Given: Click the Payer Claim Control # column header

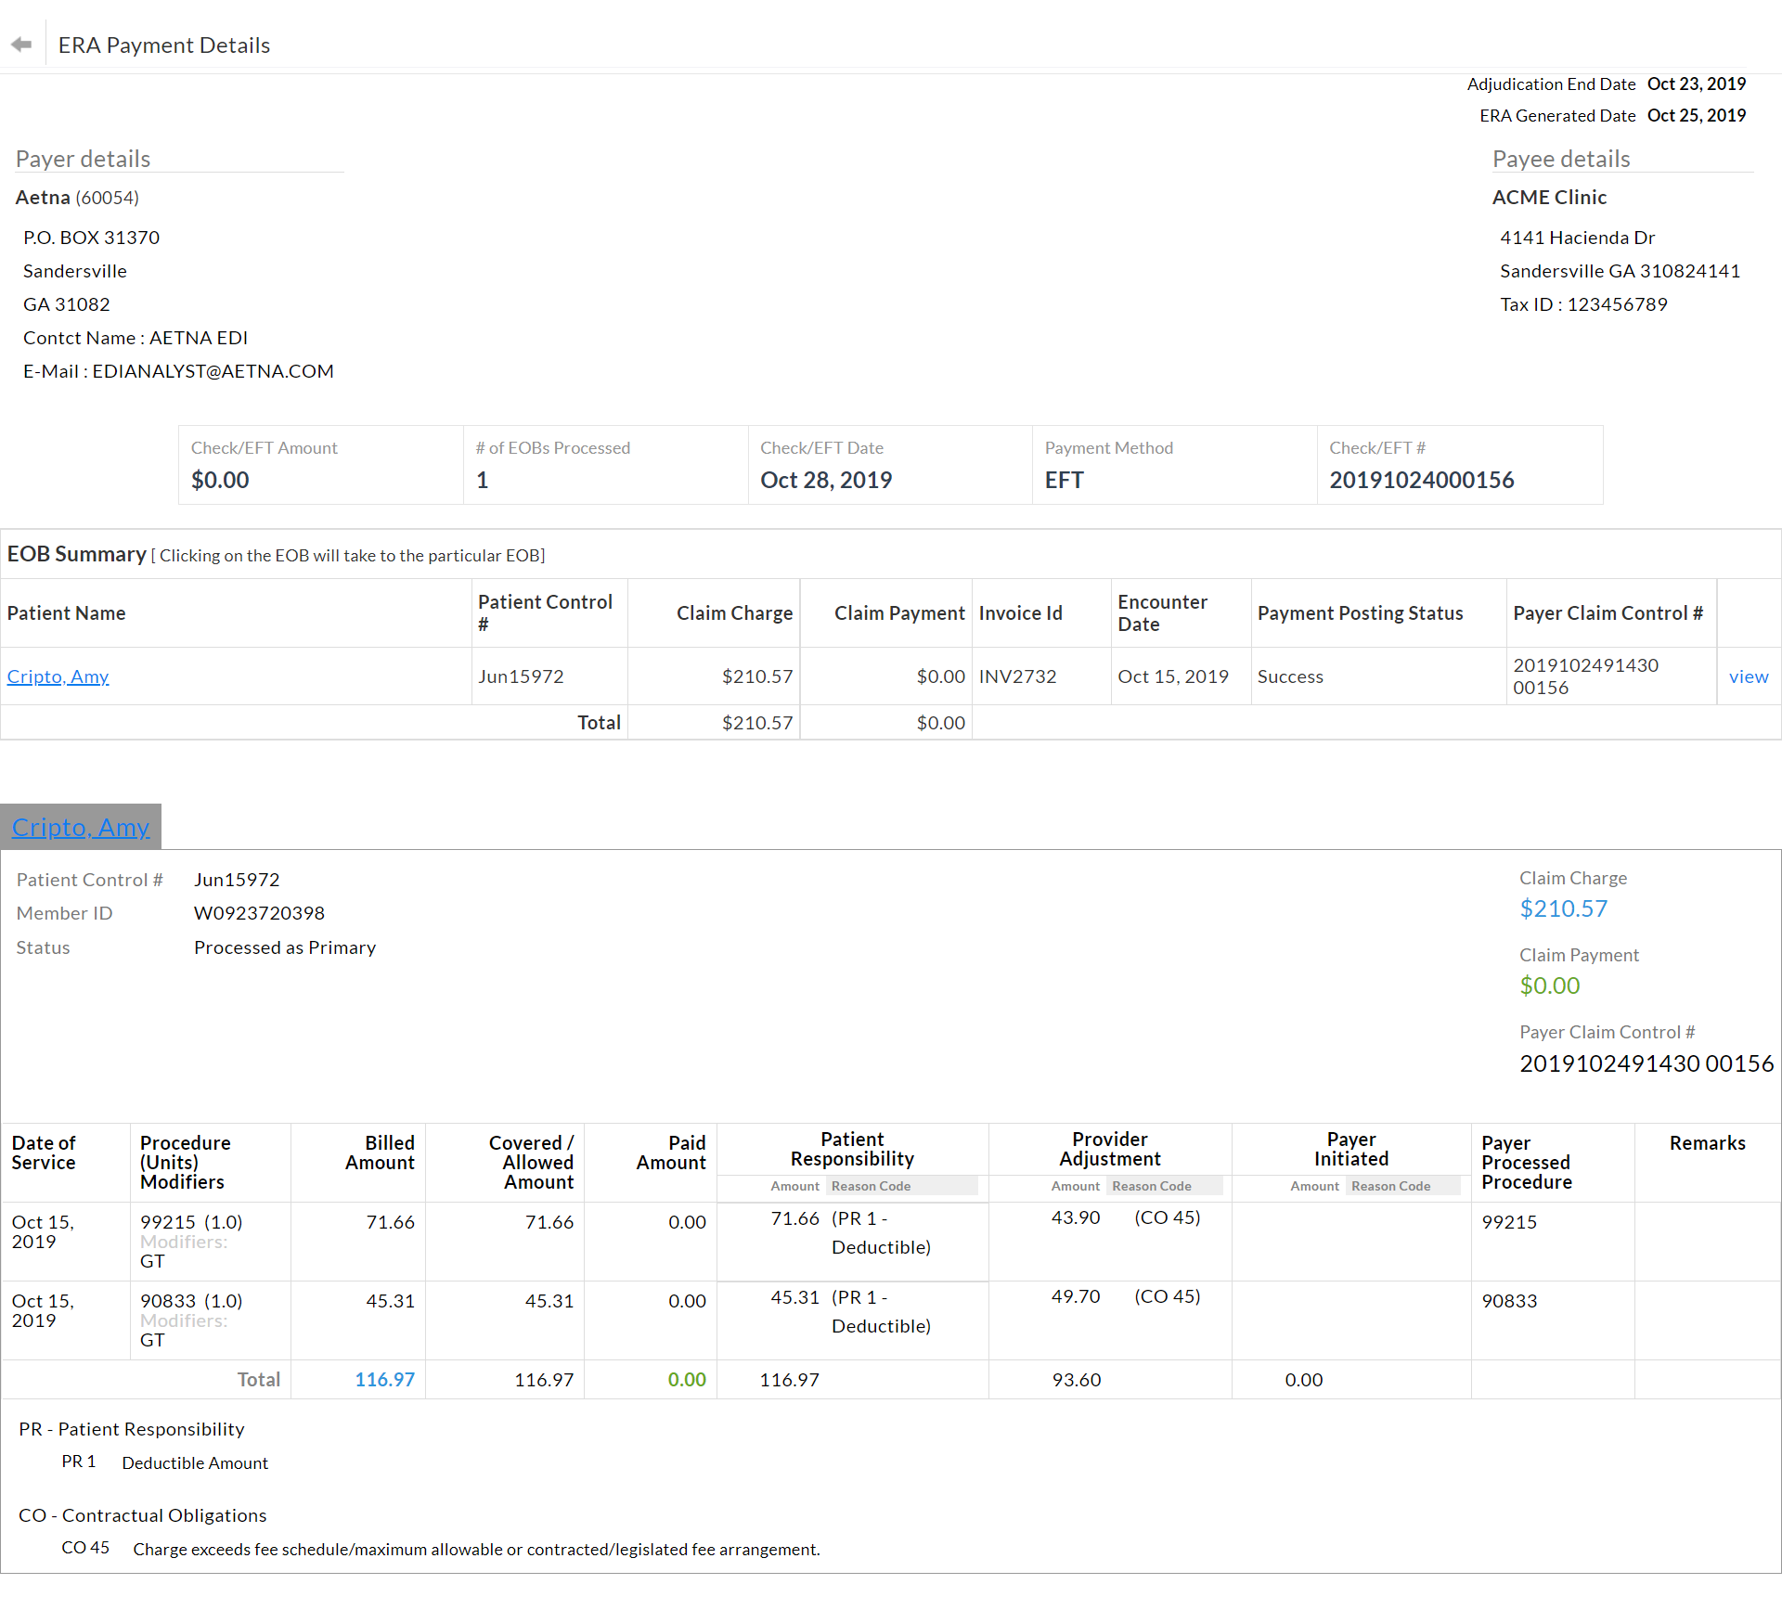Looking at the screenshot, I should pyautogui.click(x=1608, y=613).
